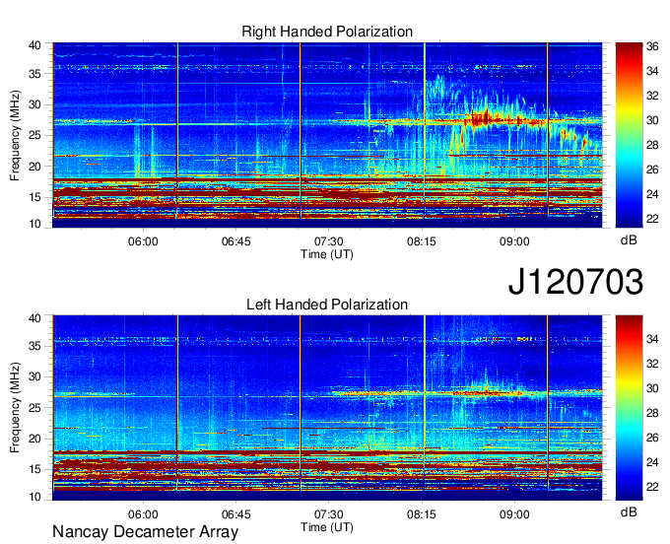Click the 07:30 time tick of the Right Handed plot
670x544 pixels.
328,241
